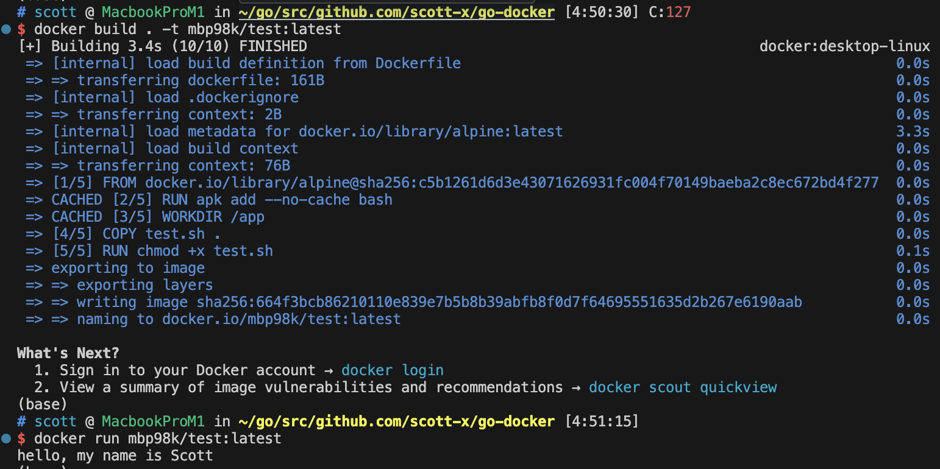Click the 0.1s chmod step duration
Image resolution: width=940 pixels, height=469 pixels.
[913, 251]
